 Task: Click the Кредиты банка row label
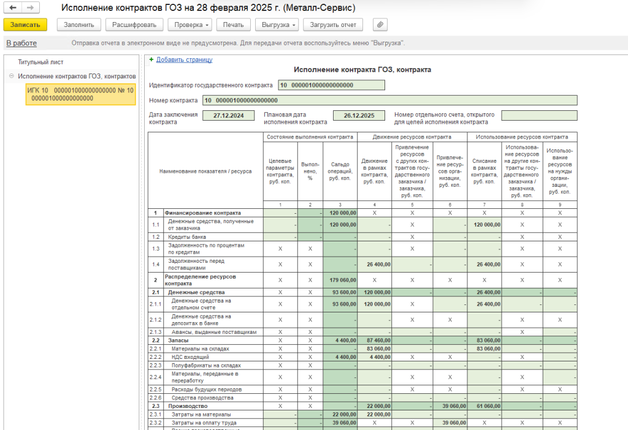[x=187, y=237]
